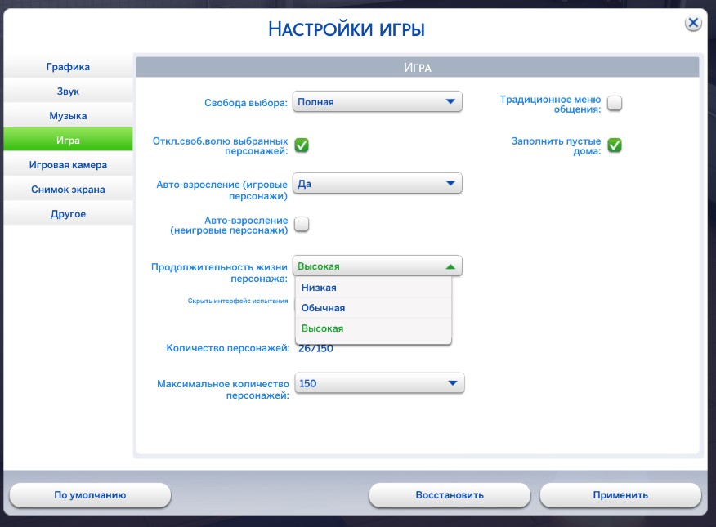
Task: Collapse the Продолжительность жизни dropdown
Action: click(x=378, y=266)
